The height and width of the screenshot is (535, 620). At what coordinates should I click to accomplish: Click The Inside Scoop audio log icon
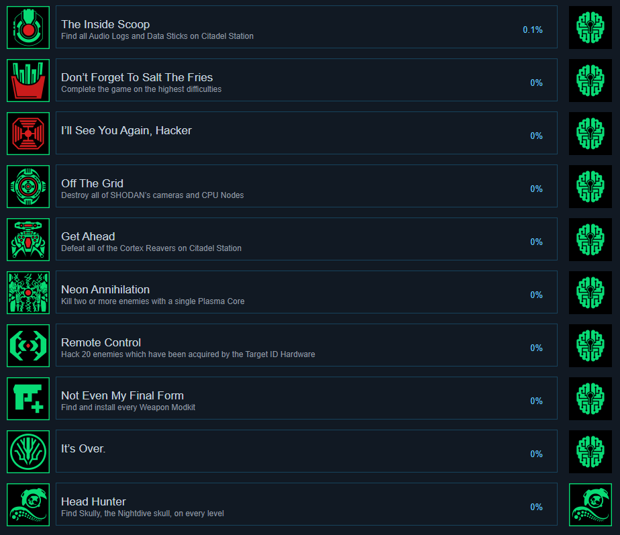[28, 28]
